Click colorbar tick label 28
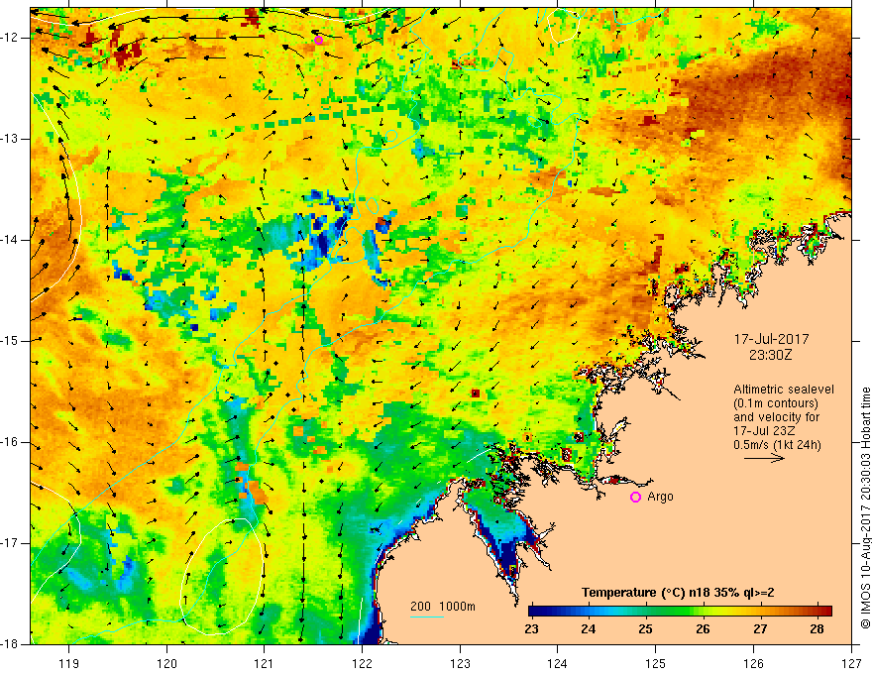 coord(817,629)
